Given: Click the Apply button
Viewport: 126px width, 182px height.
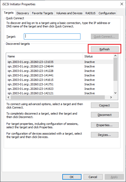Looking at the screenshot, I should point(114,177).
